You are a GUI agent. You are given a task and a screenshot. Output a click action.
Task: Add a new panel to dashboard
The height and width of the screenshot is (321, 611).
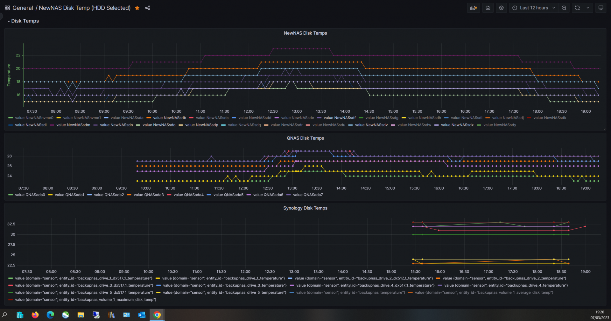click(x=474, y=8)
